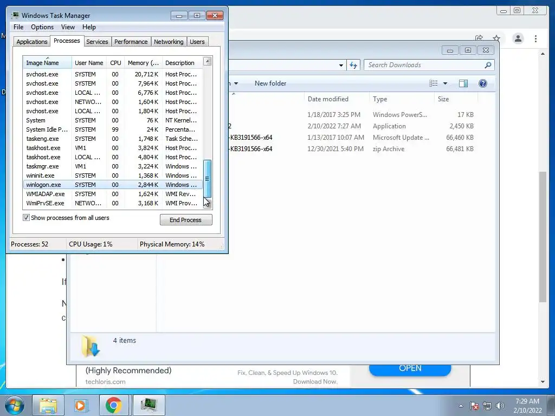
Task: Switch to the Services tab
Action: coord(97,41)
